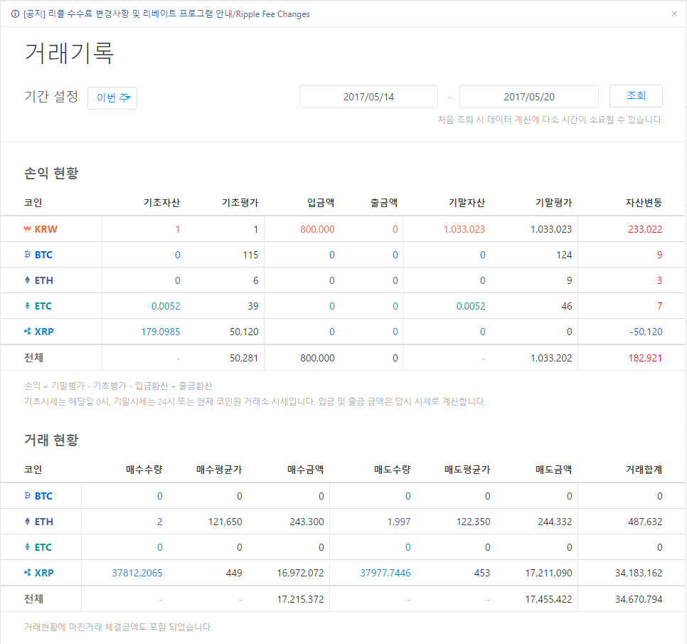Click the 매도수량 column header

coord(392,470)
